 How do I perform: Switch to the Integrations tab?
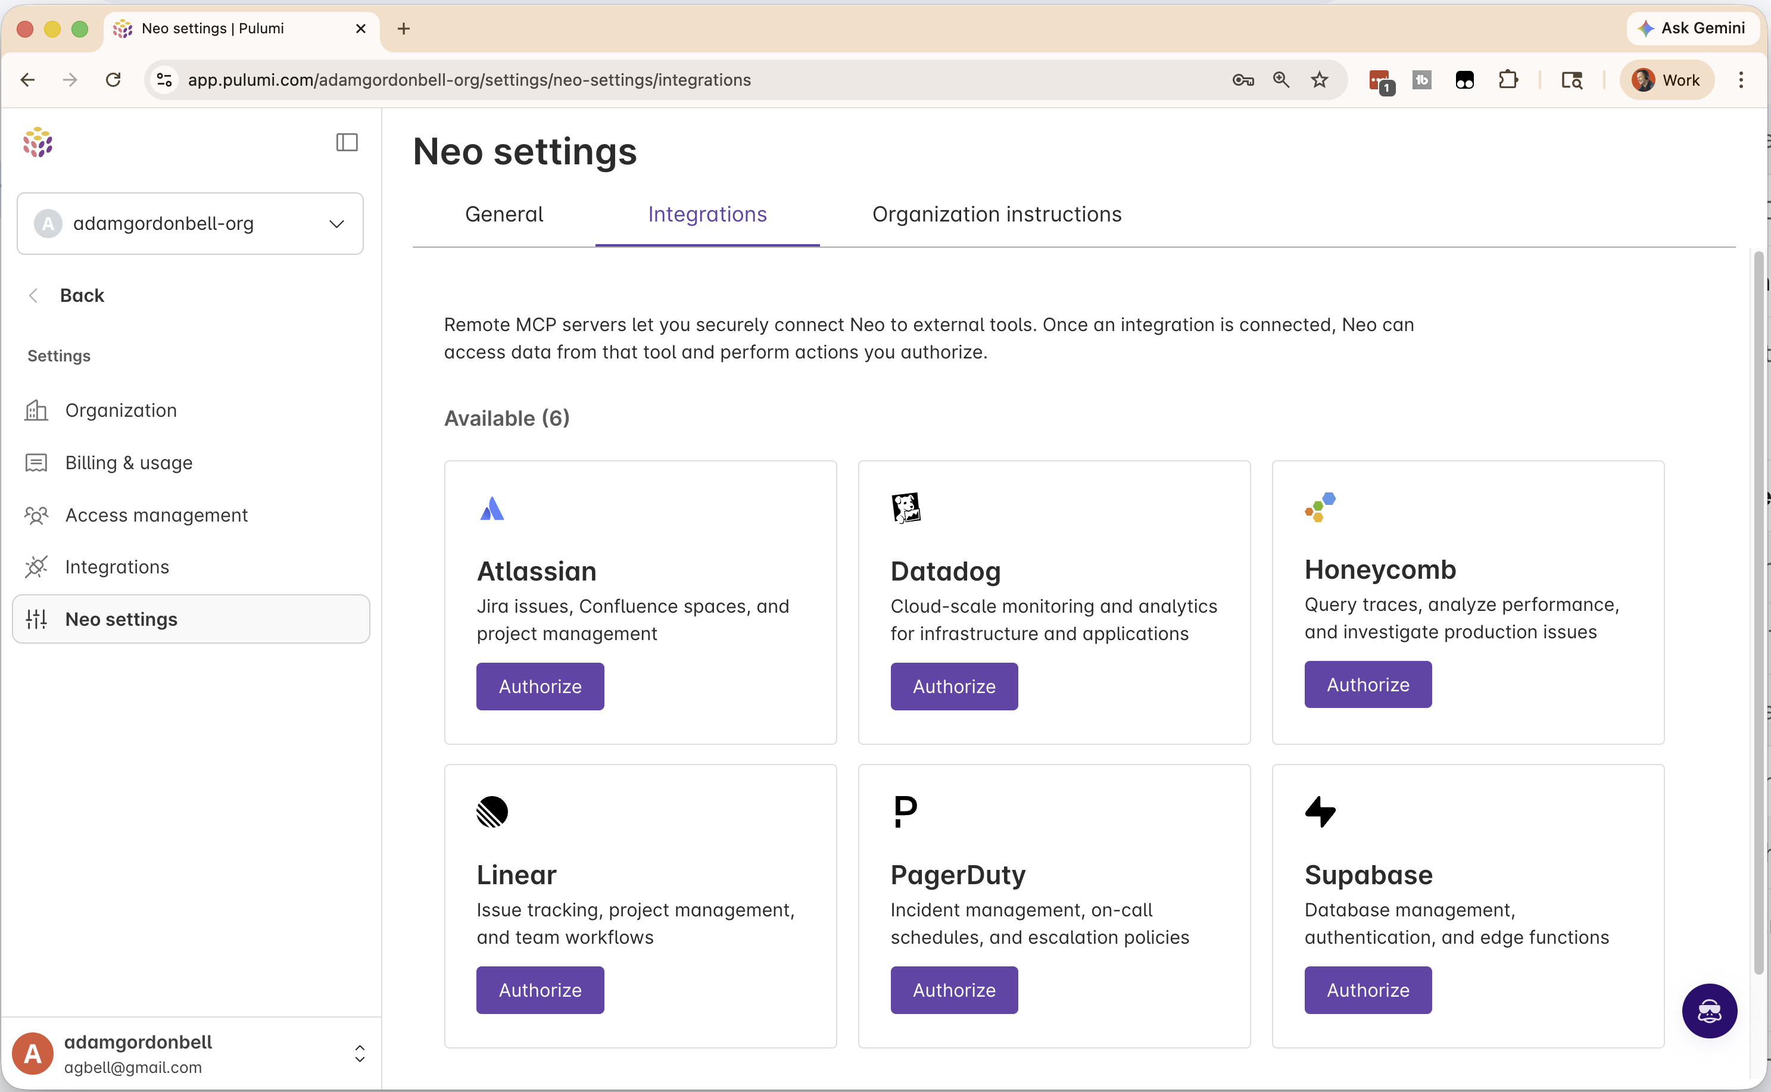coord(707,214)
